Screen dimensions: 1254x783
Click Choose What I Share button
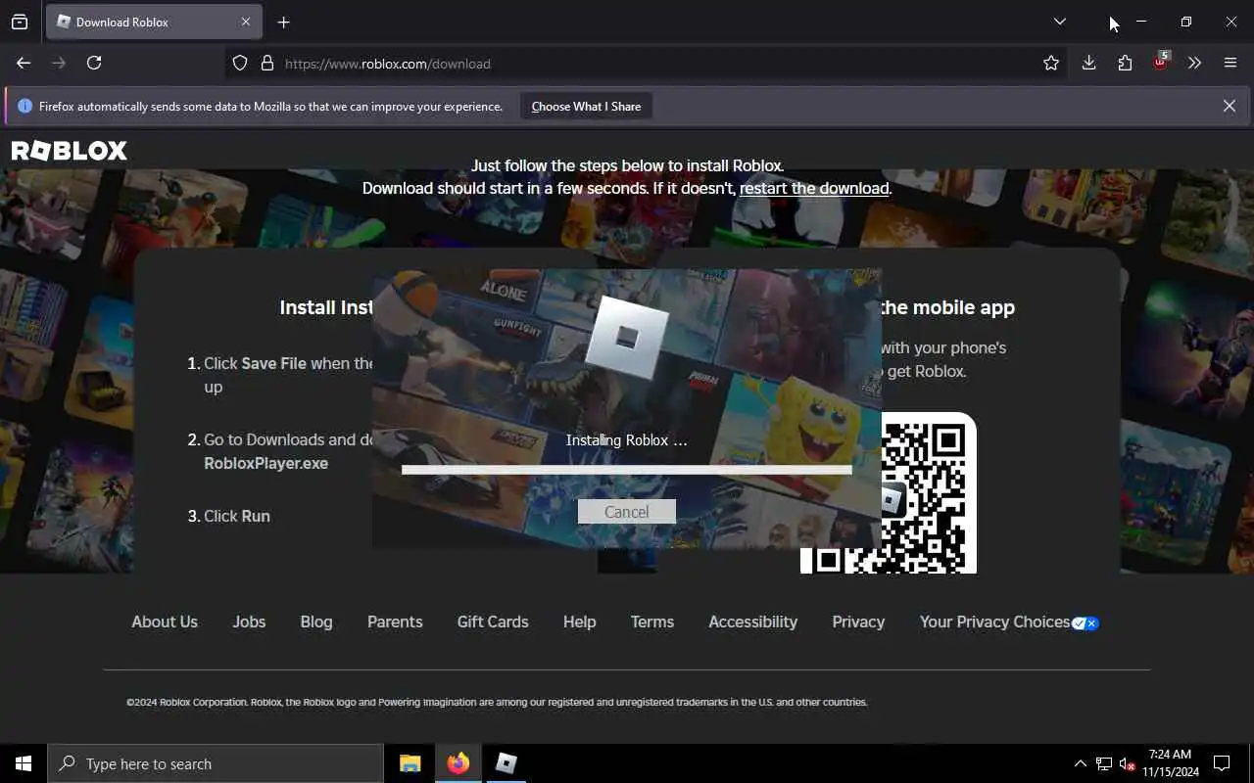tap(586, 106)
